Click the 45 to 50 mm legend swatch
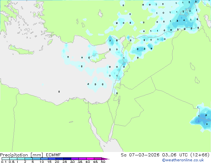This screenshot has height=163, width=211. (x=98, y=159)
